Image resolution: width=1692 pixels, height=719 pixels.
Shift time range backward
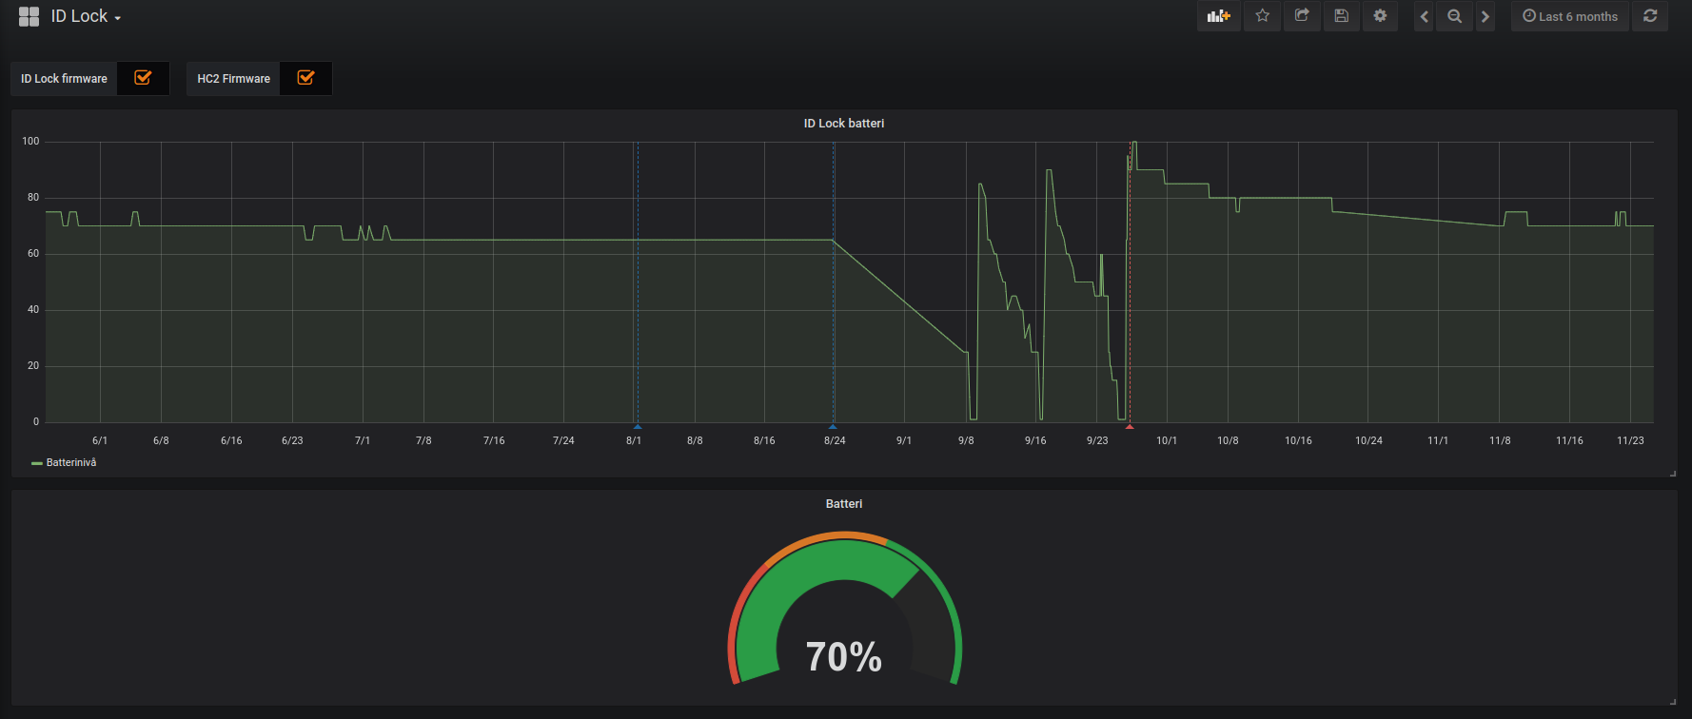click(1424, 16)
